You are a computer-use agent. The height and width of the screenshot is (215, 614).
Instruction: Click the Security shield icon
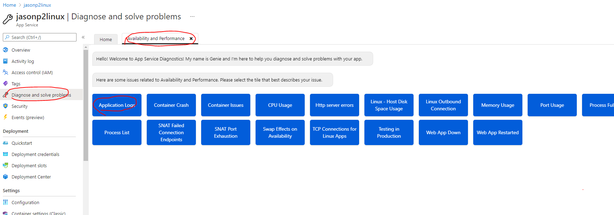[x=5, y=106]
